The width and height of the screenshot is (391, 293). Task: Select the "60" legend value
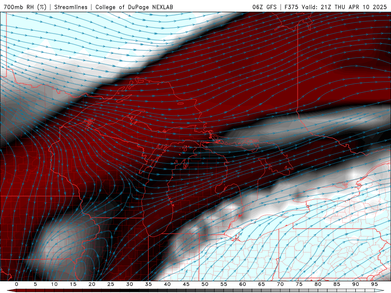242,284
